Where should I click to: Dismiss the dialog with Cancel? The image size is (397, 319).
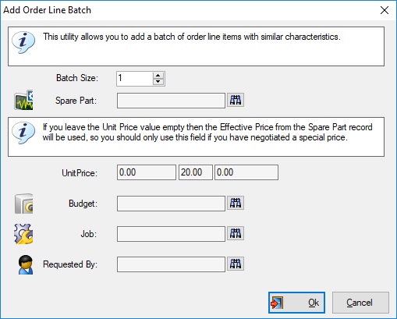360,303
